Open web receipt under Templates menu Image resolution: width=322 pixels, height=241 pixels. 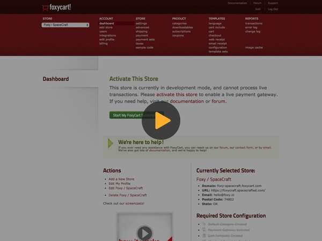217,40
